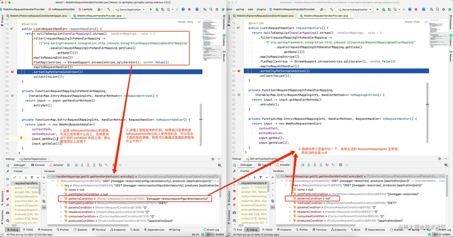The width and height of the screenshot is (453, 237).
Task: Expand headersCondition row in serverhub Variables
Action: coord(290,212)
